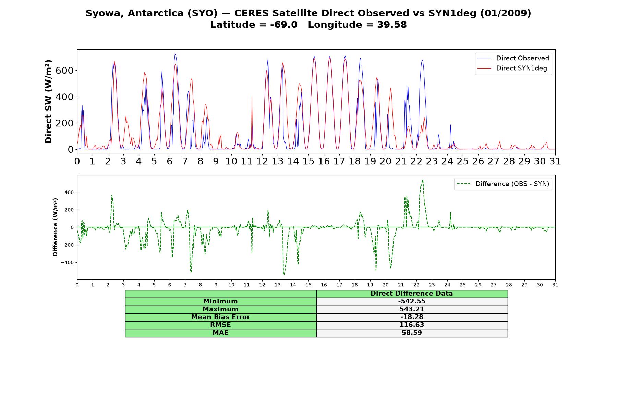The width and height of the screenshot is (617, 411).
Task: Click the Latitude and Longitude subtitle
Action: click(308, 25)
